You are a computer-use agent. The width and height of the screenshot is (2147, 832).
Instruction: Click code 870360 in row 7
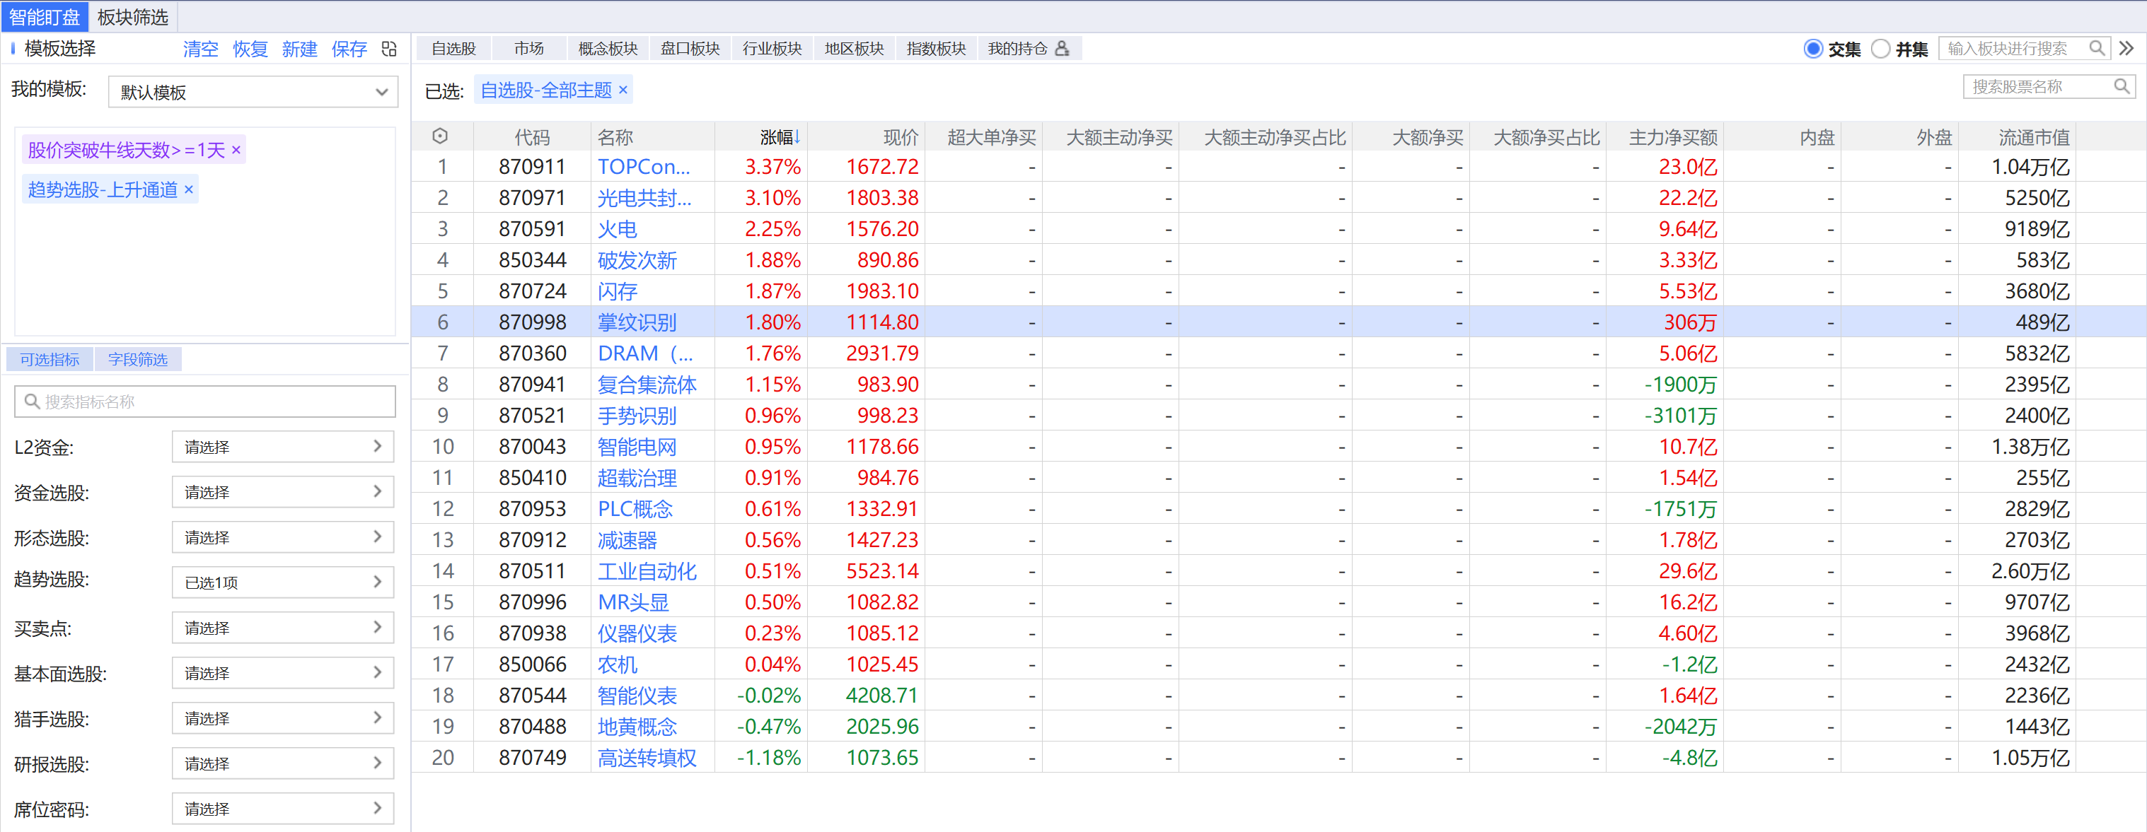click(532, 354)
